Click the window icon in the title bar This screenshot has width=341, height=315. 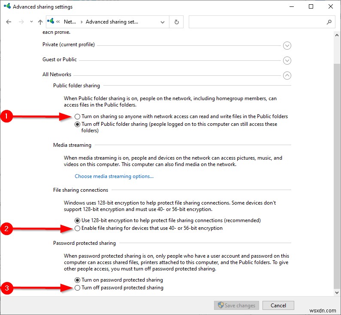[x=7, y=6]
